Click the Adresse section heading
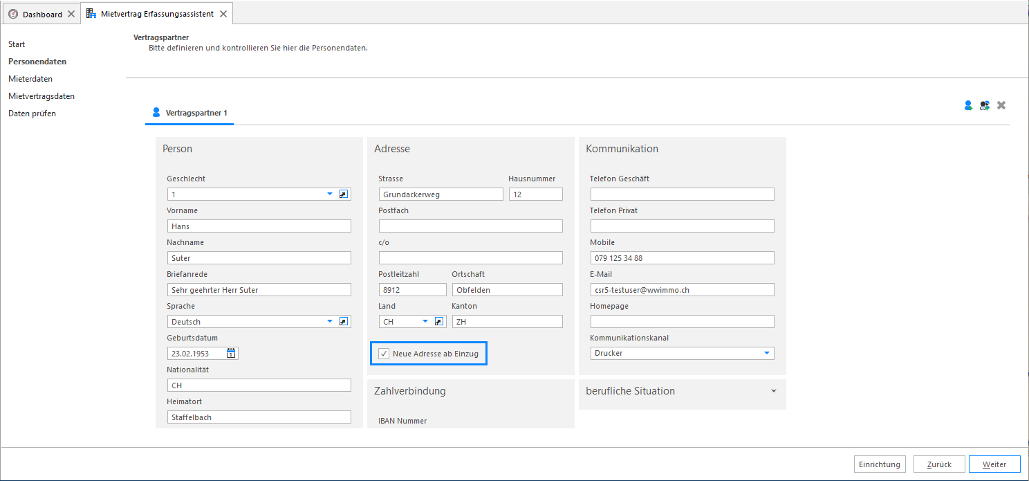 pos(392,149)
